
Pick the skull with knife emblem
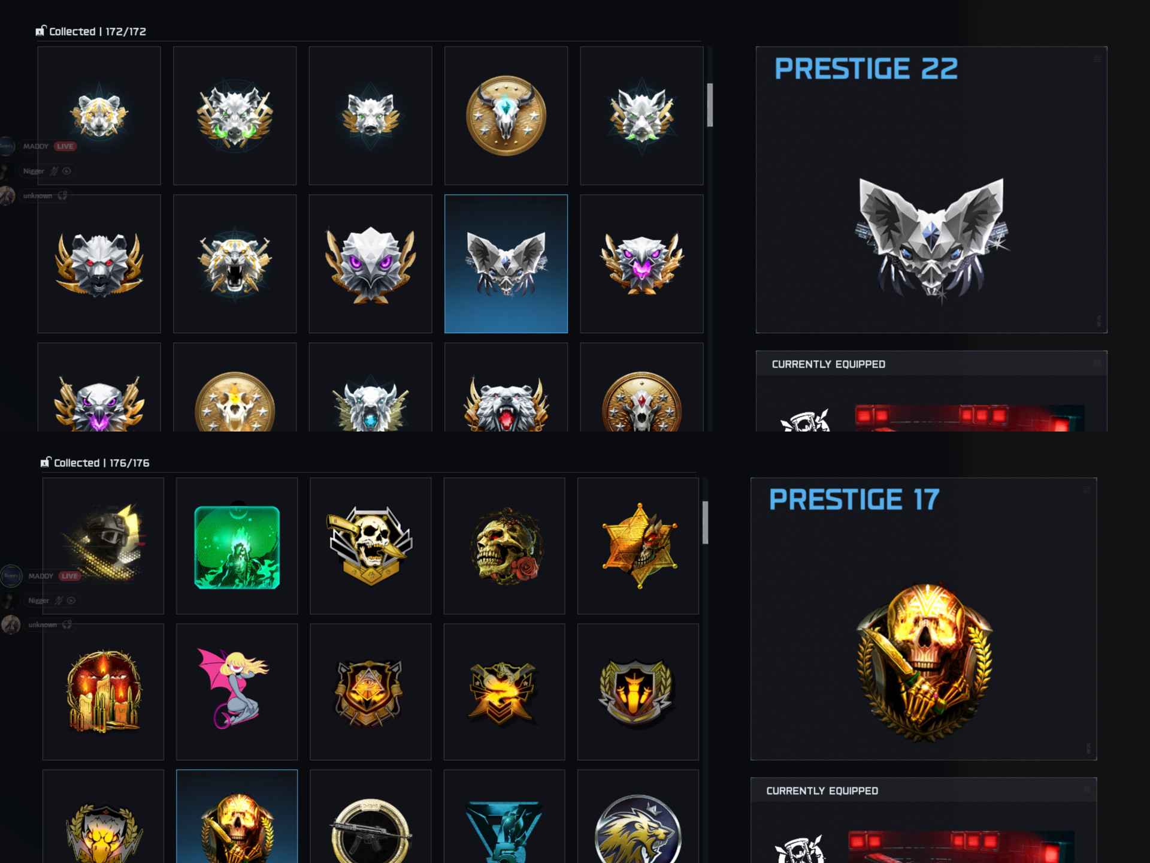(370, 546)
